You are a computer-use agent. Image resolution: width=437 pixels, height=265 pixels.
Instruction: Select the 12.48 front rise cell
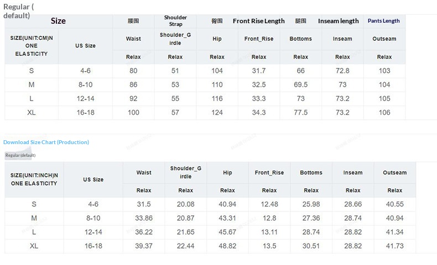click(269, 204)
